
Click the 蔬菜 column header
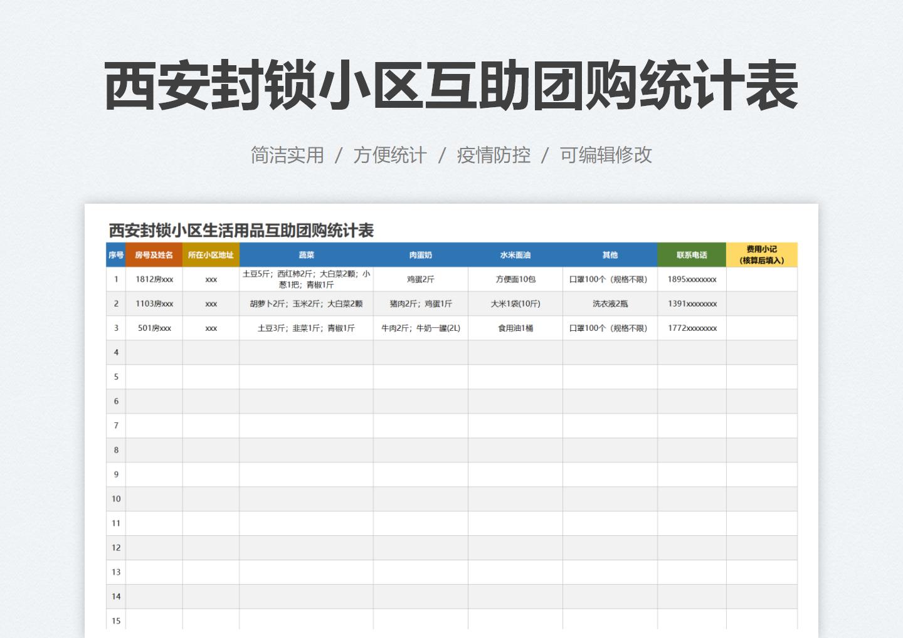pos(307,254)
